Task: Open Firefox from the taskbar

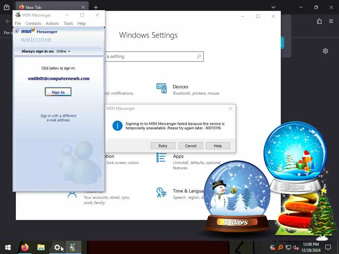Action: [24, 247]
